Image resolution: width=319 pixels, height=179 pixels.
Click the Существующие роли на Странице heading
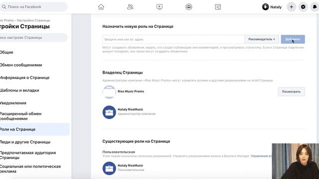[x=136, y=141]
